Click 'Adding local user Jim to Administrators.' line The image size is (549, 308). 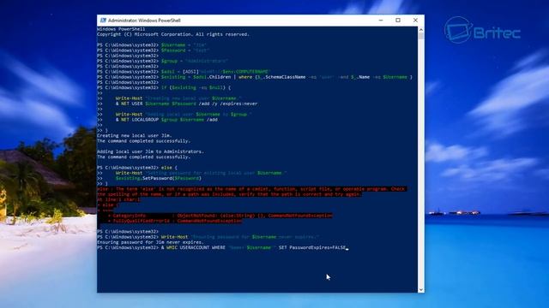(151, 151)
